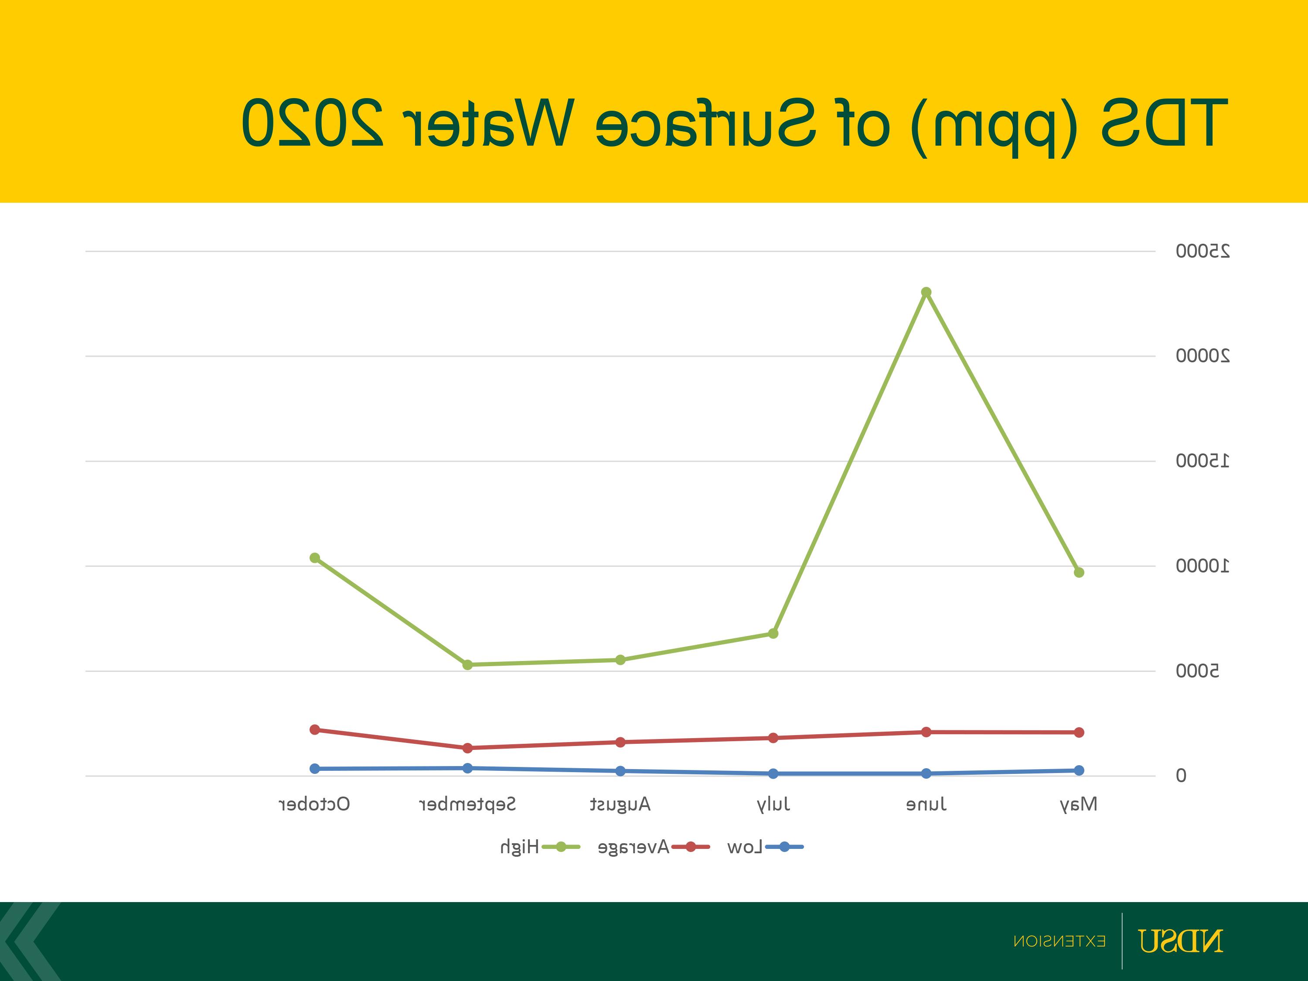Click the mirrored High legend label
The height and width of the screenshot is (981, 1308).
point(520,848)
